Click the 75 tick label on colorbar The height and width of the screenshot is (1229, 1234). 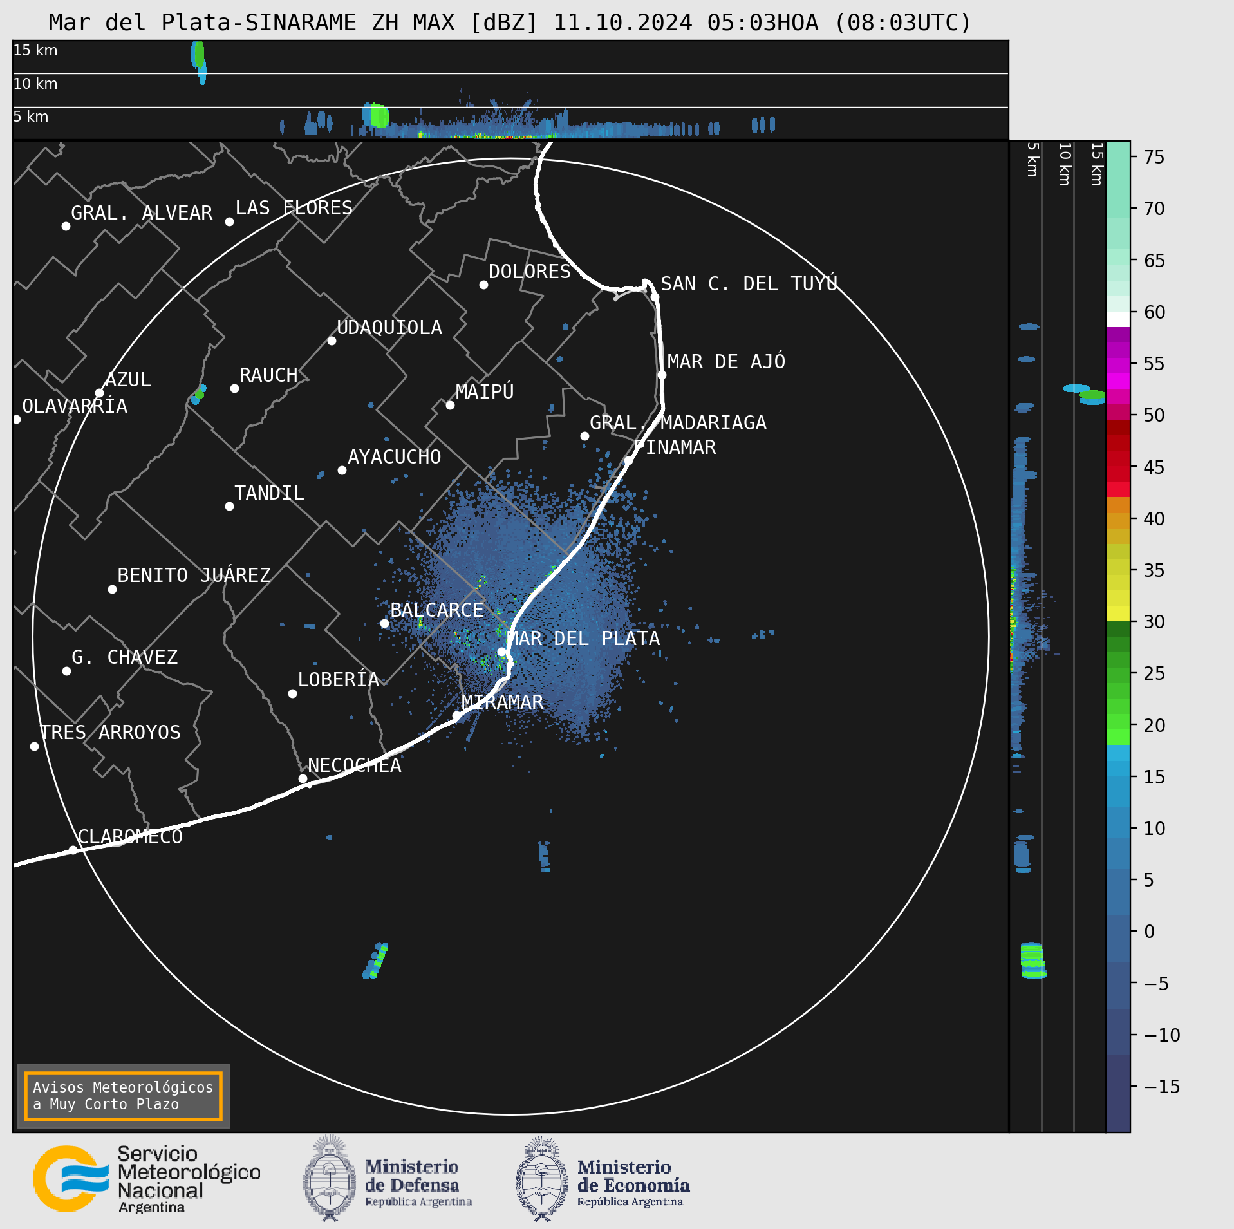[1154, 157]
